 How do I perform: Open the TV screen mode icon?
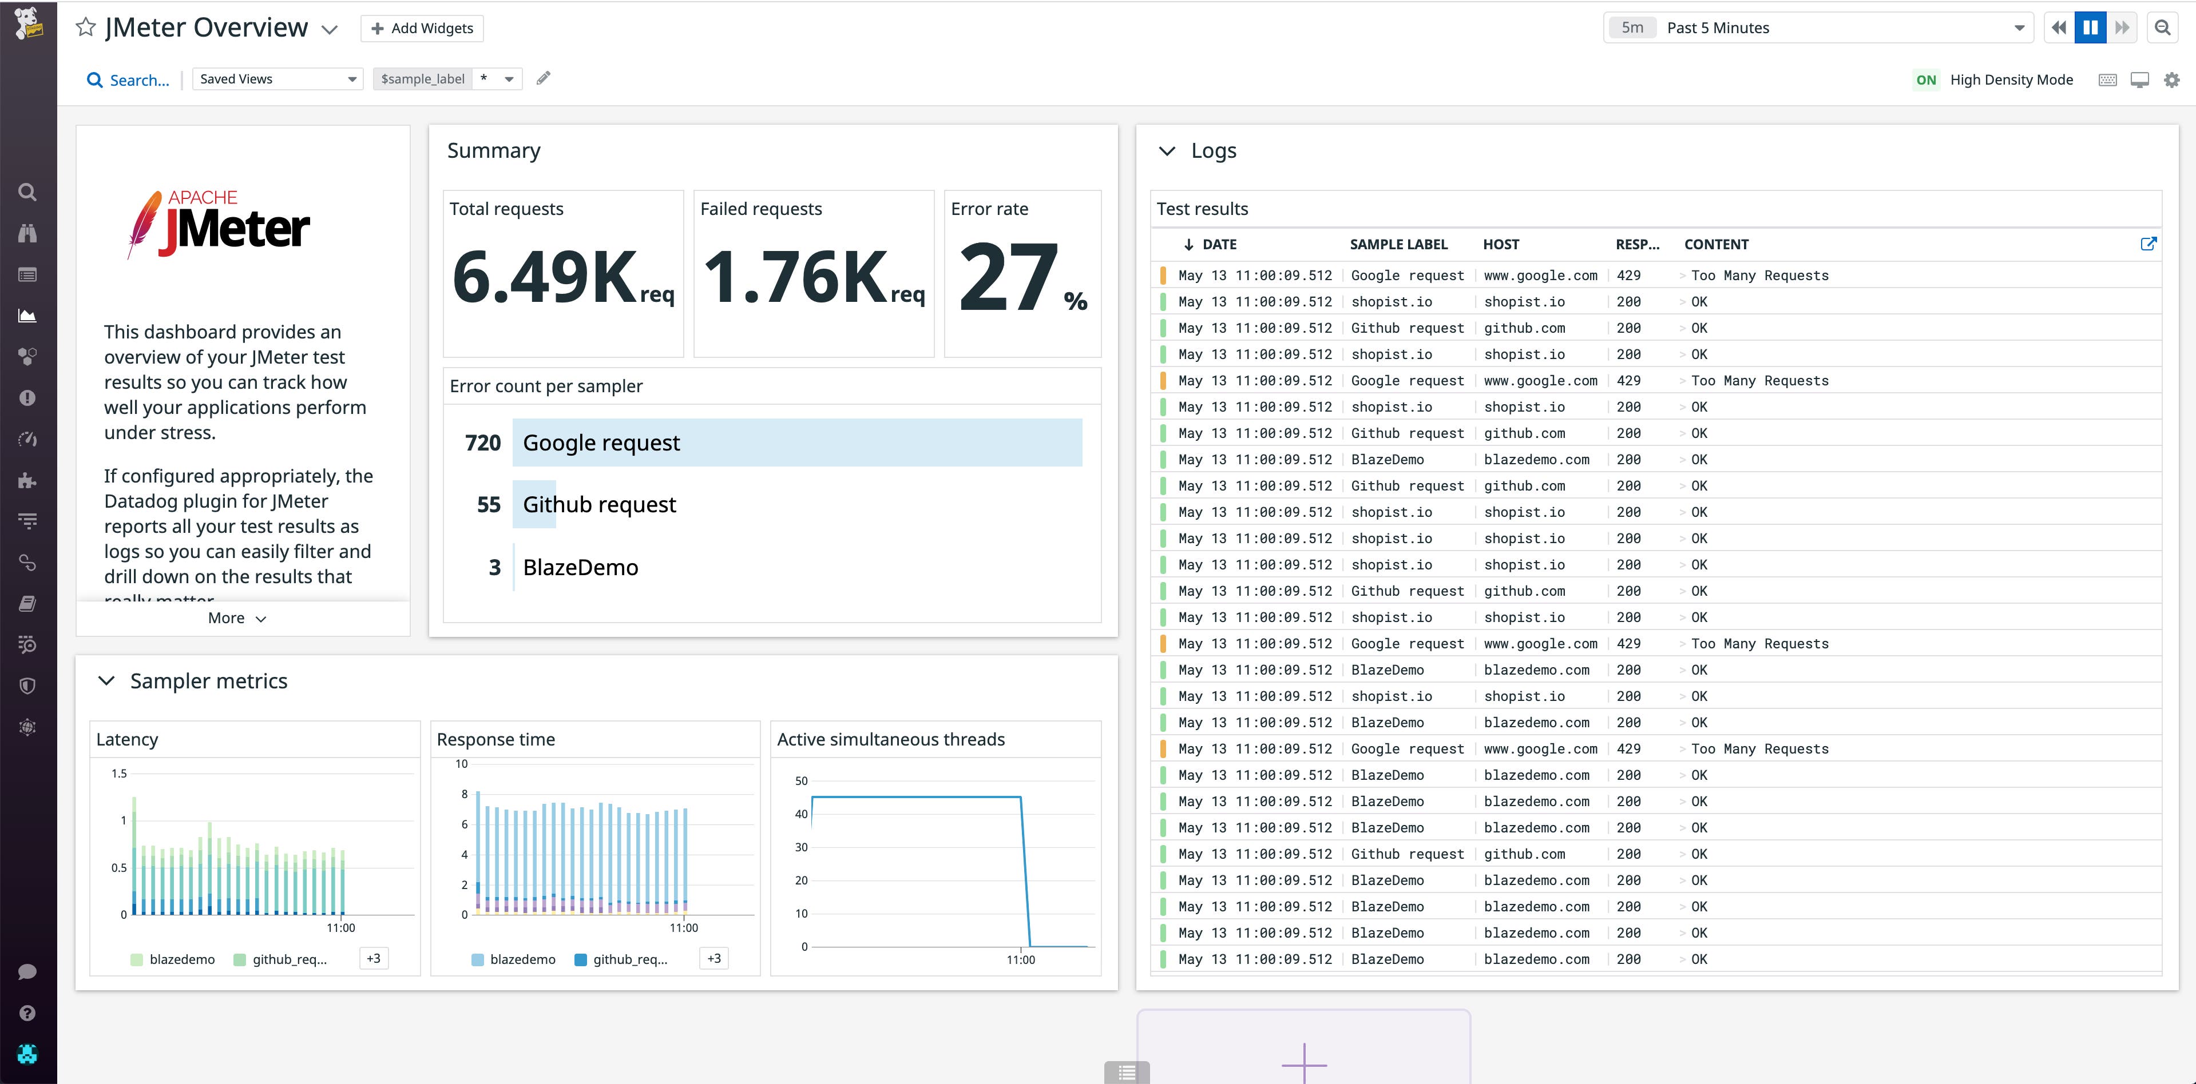coord(2140,79)
